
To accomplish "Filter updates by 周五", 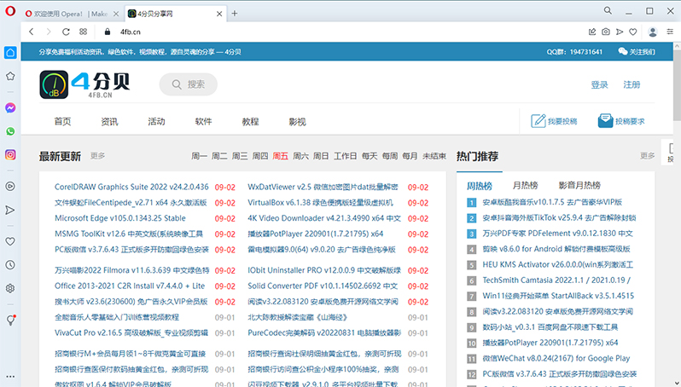I will click(x=280, y=156).
